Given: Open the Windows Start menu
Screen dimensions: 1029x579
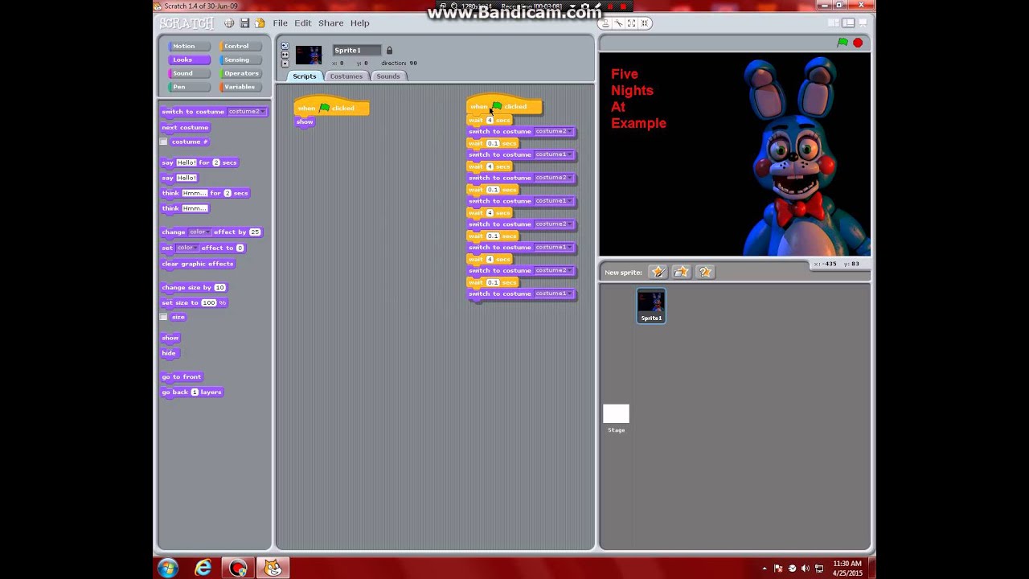Looking at the screenshot, I should [168, 568].
